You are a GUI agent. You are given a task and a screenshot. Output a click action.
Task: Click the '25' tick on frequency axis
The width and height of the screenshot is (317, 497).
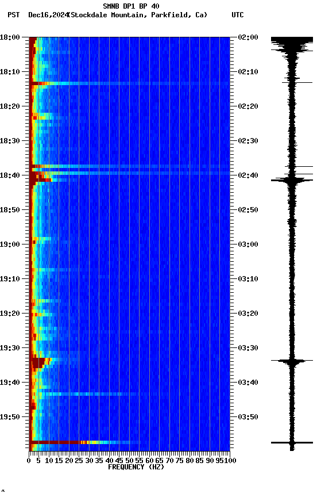click(79, 461)
